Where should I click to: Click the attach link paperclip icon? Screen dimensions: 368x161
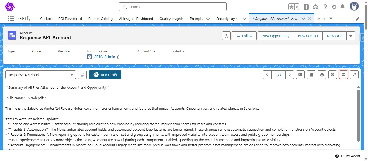click(x=82, y=75)
